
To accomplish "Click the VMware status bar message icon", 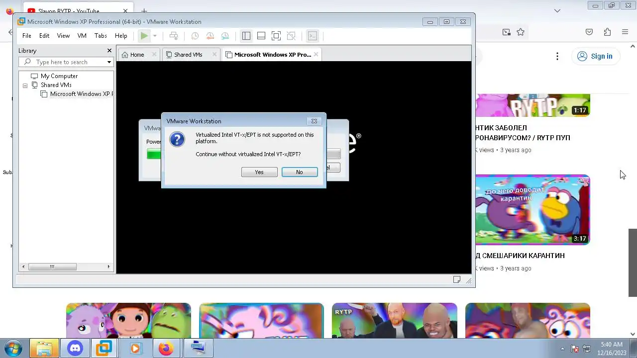I will [x=457, y=280].
